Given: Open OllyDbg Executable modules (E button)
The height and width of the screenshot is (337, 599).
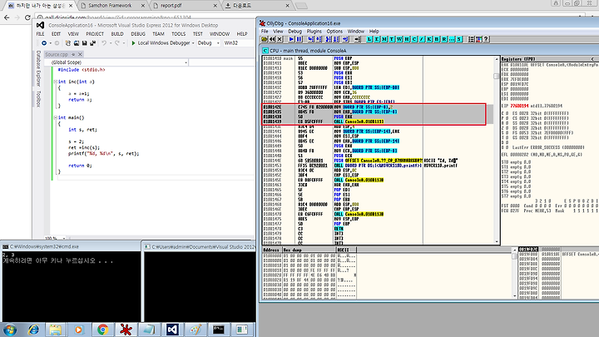Looking at the screenshot, I should coord(377,39).
